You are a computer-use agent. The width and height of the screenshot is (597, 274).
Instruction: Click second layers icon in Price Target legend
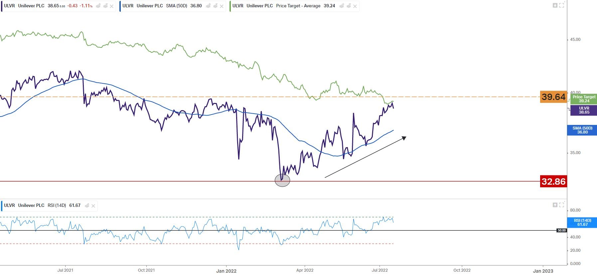[349, 6]
